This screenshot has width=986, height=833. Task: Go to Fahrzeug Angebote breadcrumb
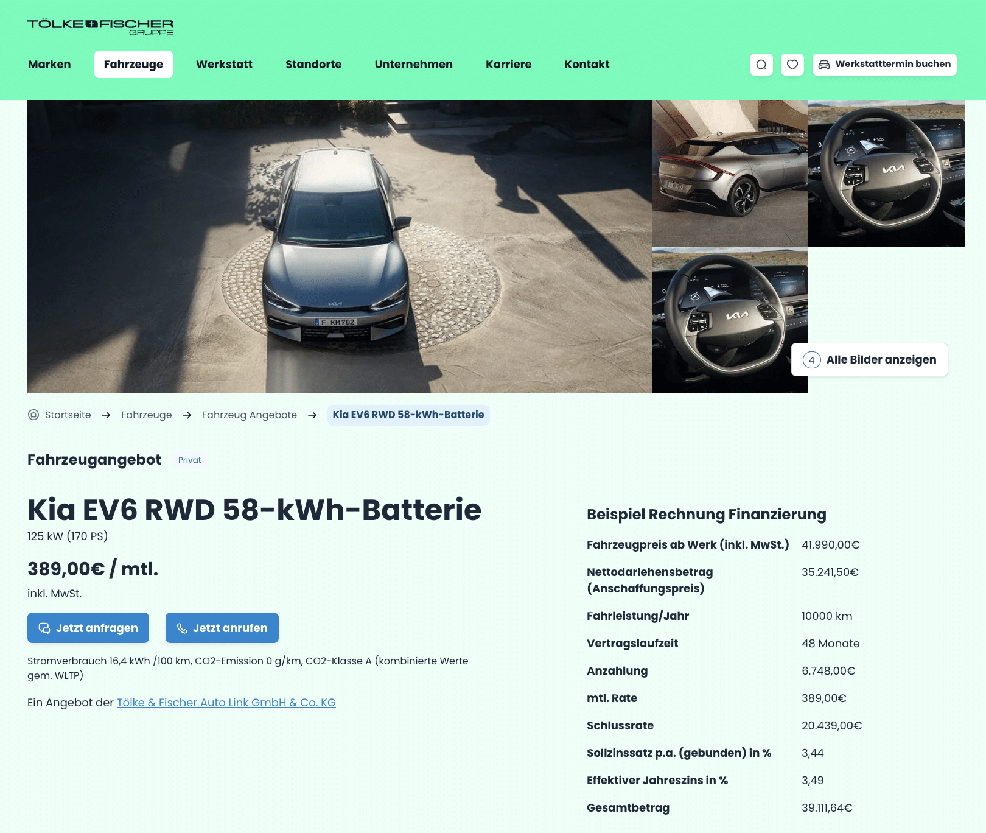(x=250, y=415)
